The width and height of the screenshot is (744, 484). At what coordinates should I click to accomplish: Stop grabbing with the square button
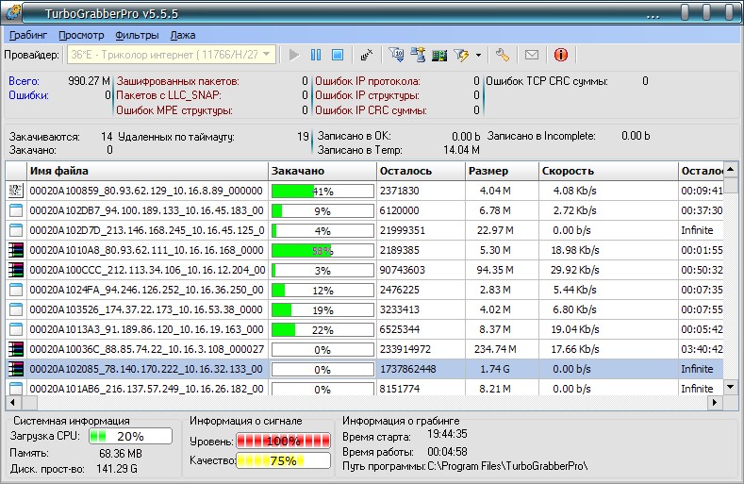(x=338, y=55)
